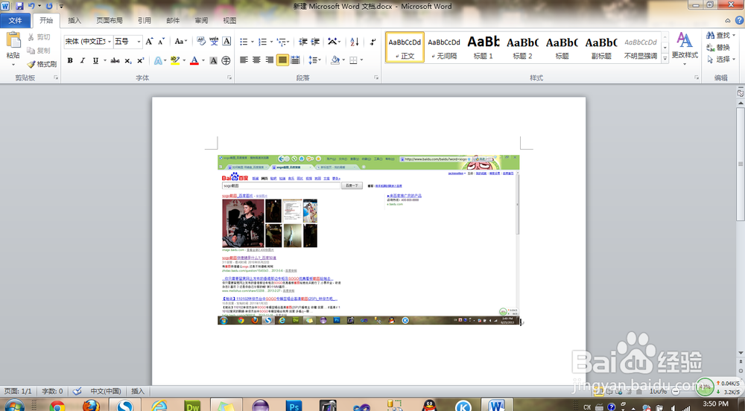Click the Character Shading icon

point(213,61)
